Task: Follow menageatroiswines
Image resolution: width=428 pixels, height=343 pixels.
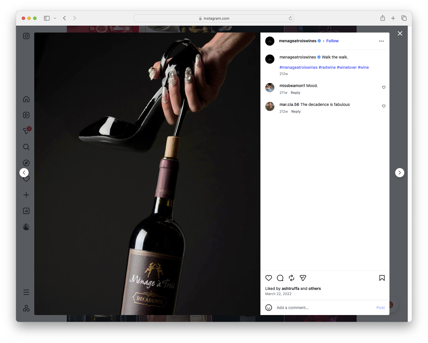Action: [x=332, y=41]
